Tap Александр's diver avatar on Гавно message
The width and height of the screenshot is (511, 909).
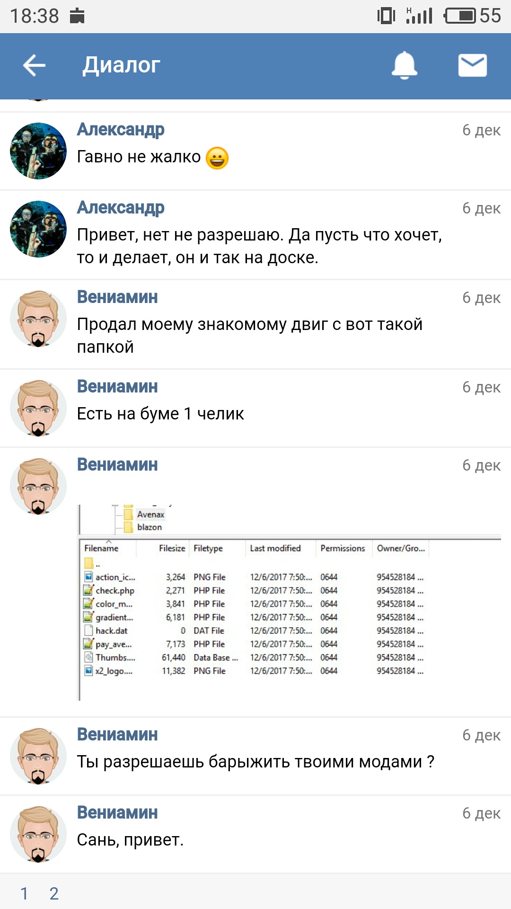38,151
